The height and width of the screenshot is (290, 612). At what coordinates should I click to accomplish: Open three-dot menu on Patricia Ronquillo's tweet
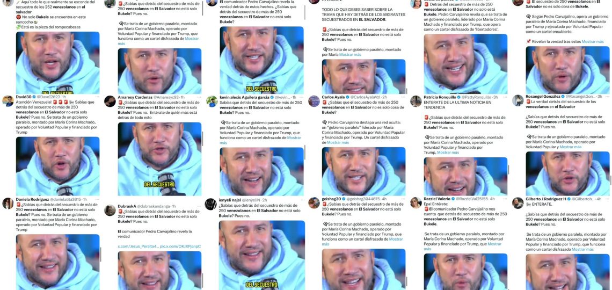pos(504,97)
